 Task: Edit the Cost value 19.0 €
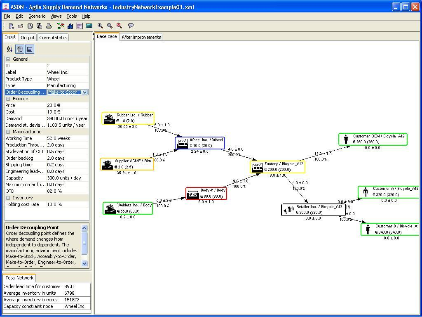point(68,112)
